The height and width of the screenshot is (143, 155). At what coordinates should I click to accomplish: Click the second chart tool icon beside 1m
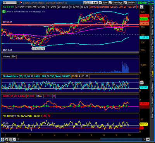coord(89,3)
